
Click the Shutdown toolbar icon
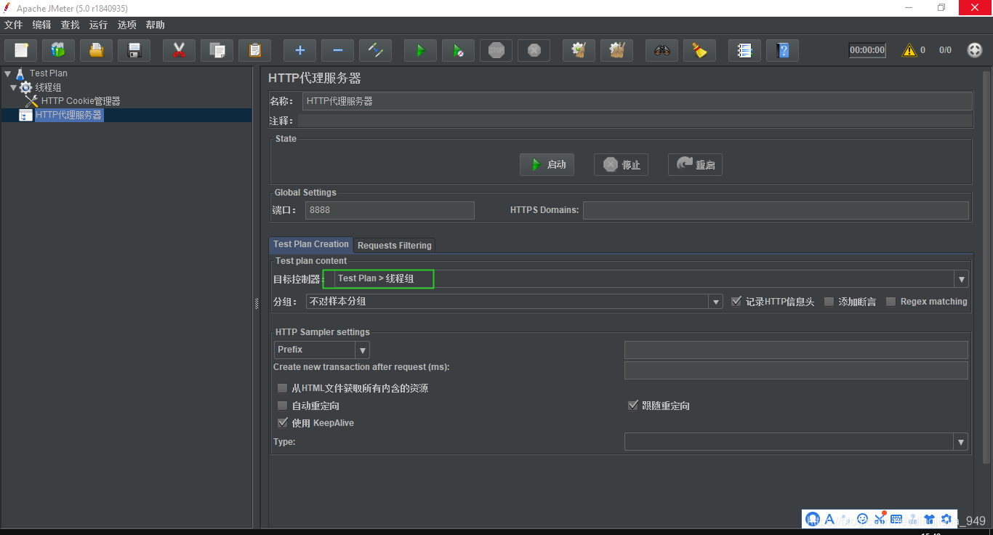534,50
